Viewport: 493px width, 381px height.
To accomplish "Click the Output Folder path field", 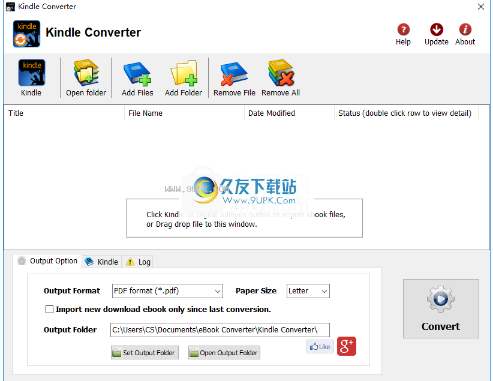I will [220, 330].
